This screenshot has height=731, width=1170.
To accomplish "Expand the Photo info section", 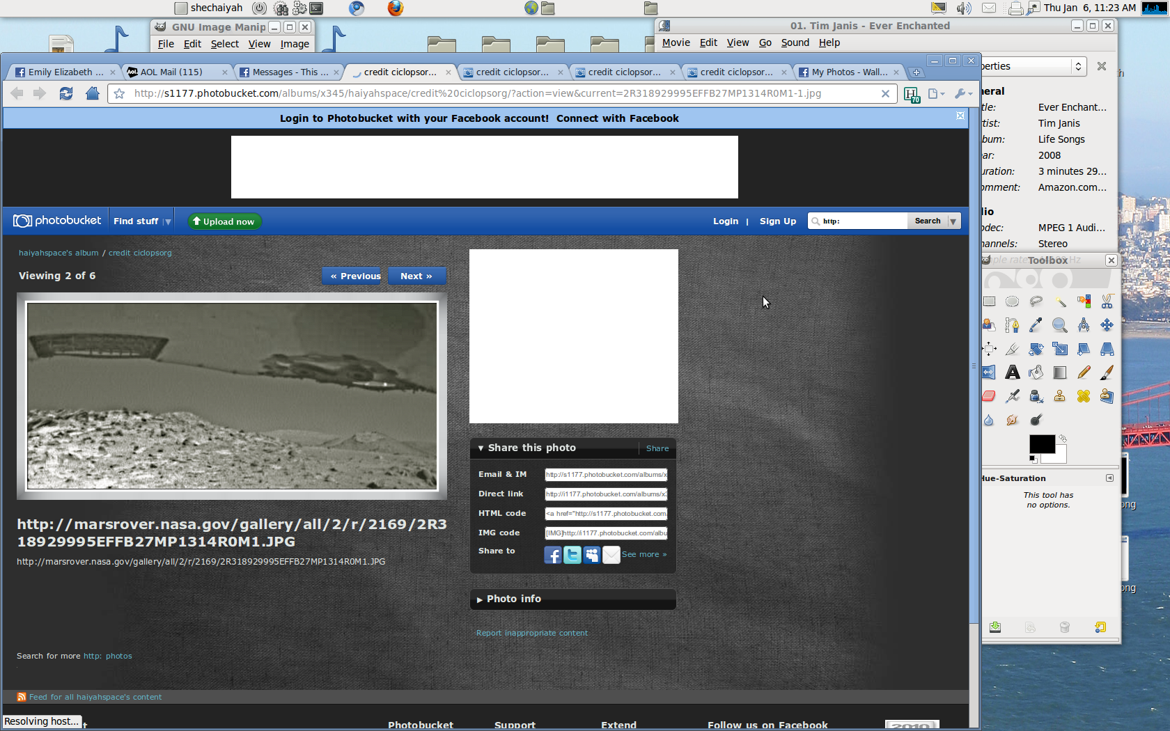I will [480, 599].
